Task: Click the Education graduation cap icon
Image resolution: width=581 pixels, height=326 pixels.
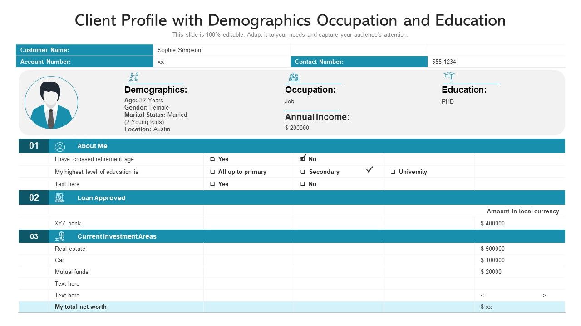Action: pyautogui.click(x=449, y=77)
